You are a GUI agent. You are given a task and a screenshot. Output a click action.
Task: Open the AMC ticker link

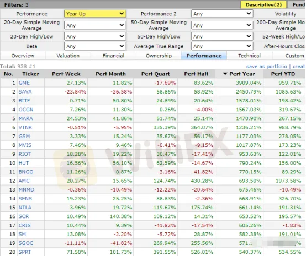coord(24,181)
